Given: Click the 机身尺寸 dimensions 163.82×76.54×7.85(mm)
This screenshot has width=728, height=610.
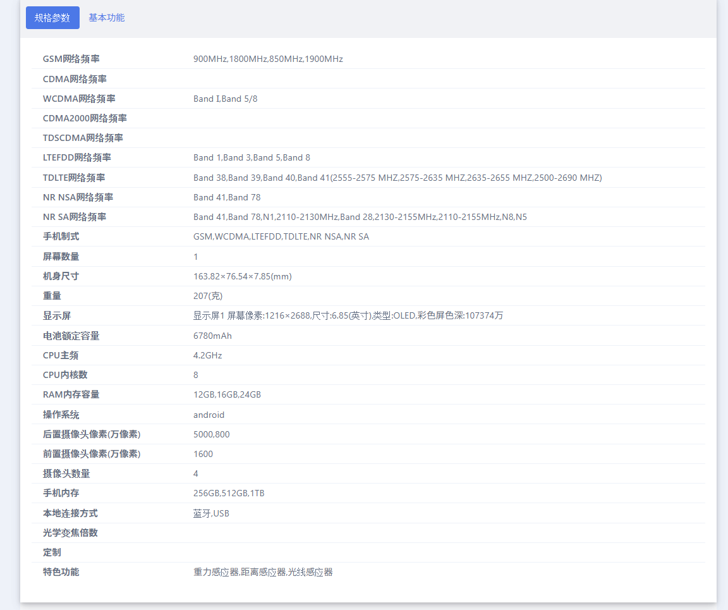Looking at the screenshot, I should point(242,276).
